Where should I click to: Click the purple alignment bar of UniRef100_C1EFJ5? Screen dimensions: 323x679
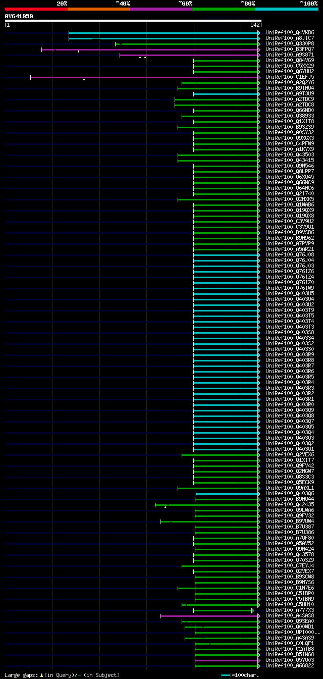[x=144, y=77]
